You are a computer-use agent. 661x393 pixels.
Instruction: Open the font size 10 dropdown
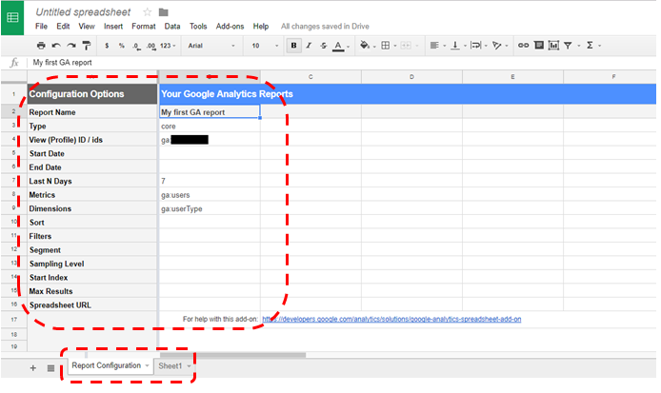coord(265,46)
